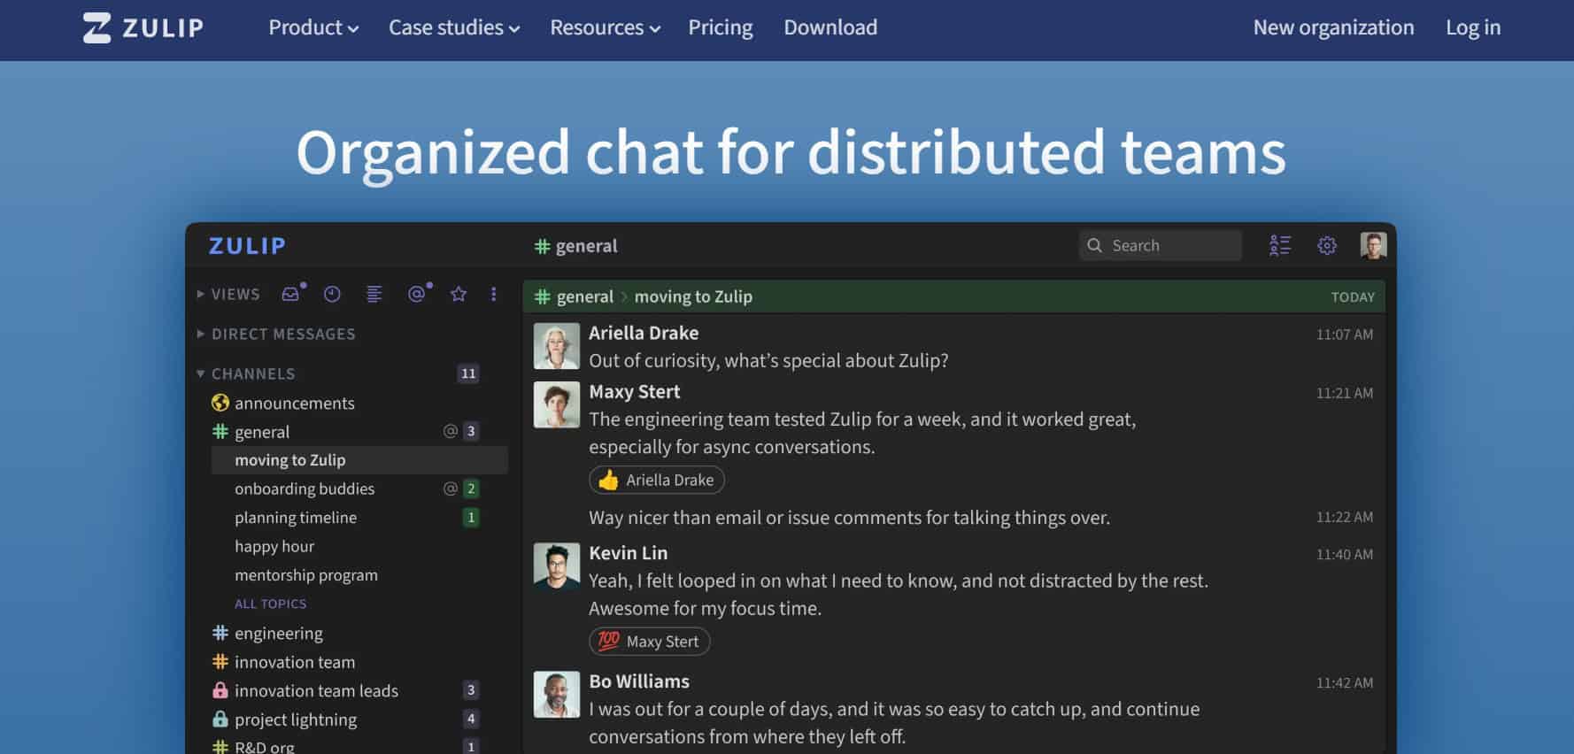Expand the Views section
This screenshot has width=1574, height=754.
click(x=228, y=294)
